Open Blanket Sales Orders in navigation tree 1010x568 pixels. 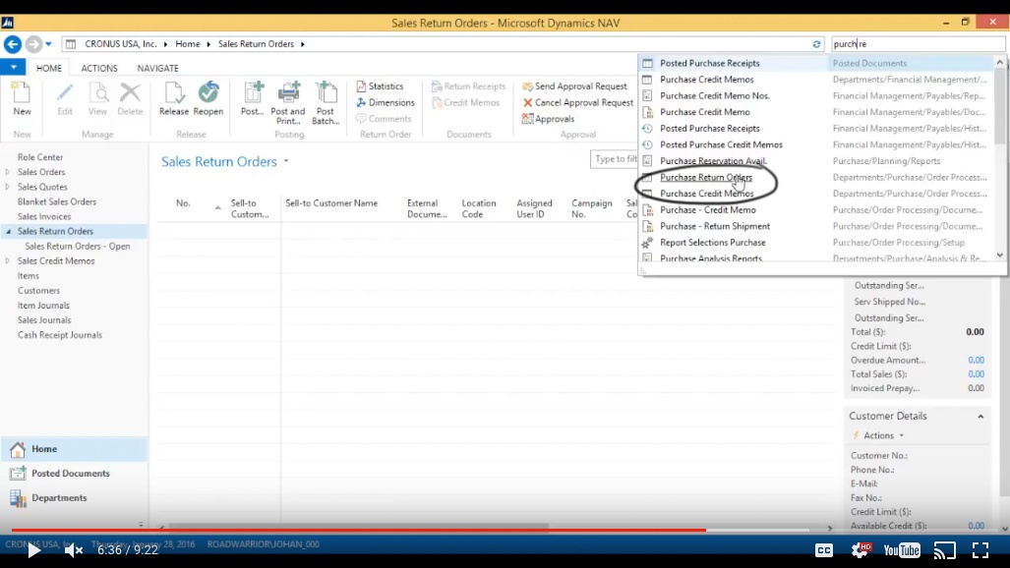pyautogui.click(x=57, y=201)
